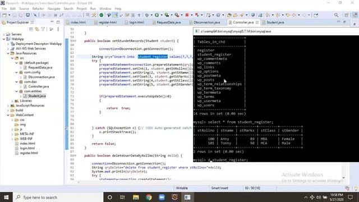Expand the Libraries node
The width and height of the screenshot is (359, 202).
pos(12,101)
